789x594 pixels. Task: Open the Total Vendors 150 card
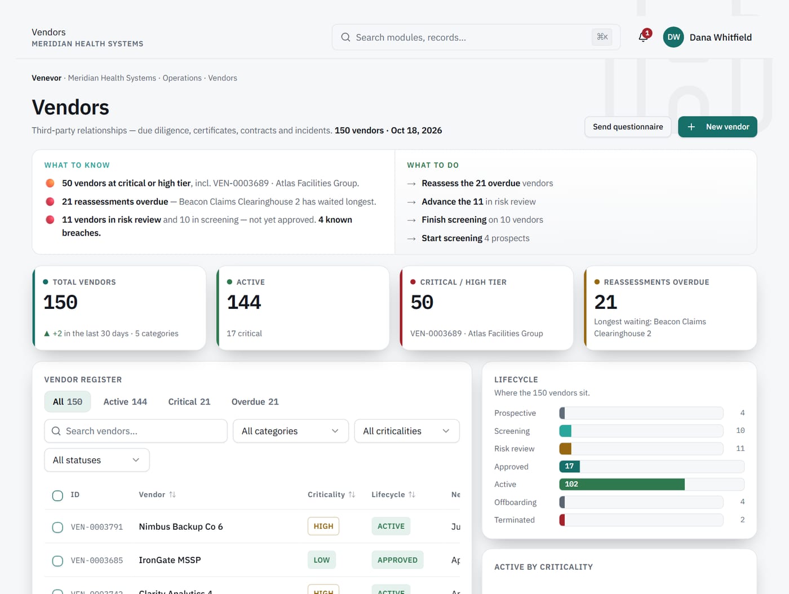119,308
